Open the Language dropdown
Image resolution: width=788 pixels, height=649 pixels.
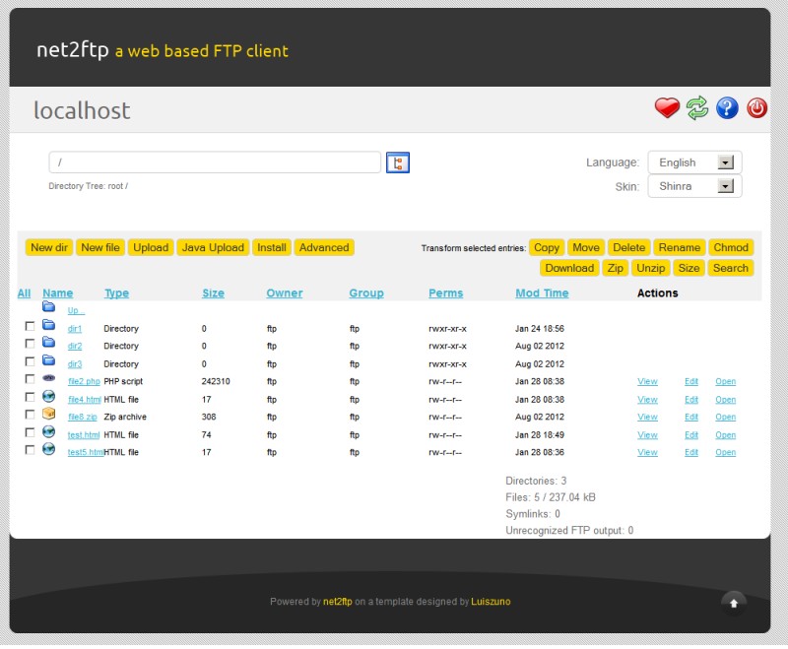click(694, 162)
